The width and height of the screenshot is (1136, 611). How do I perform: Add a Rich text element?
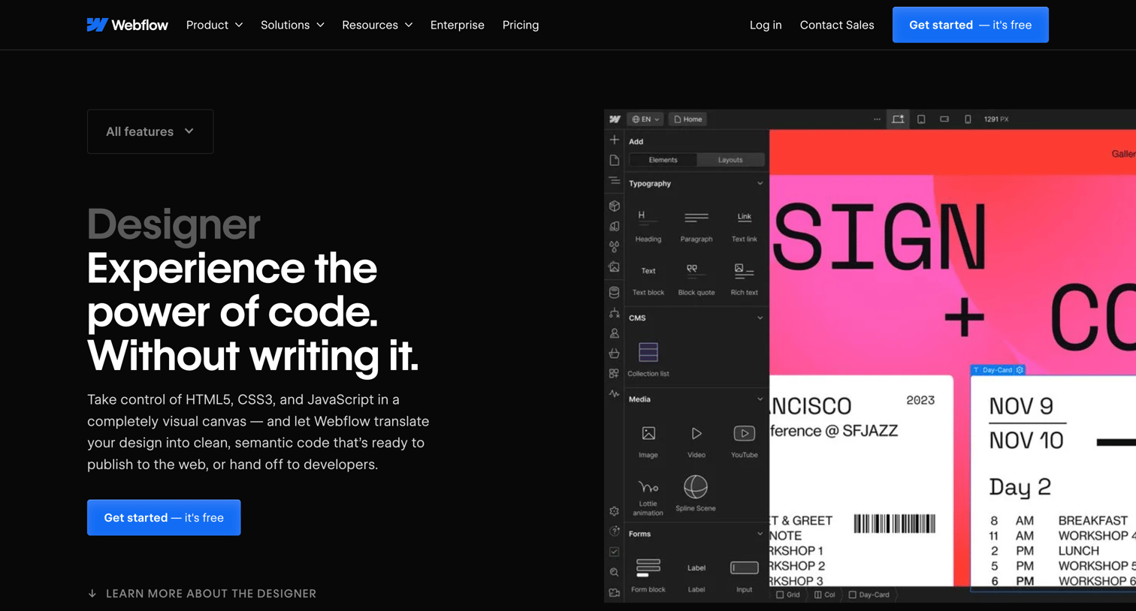click(x=744, y=279)
